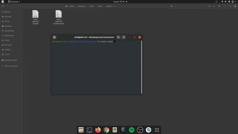
Task: Open the file manager main menu
Action: 219,6
